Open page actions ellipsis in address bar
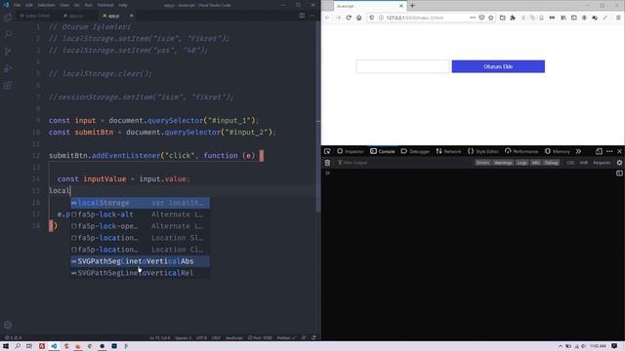Image resolution: width=625 pixels, height=351 pixels. (473, 18)
